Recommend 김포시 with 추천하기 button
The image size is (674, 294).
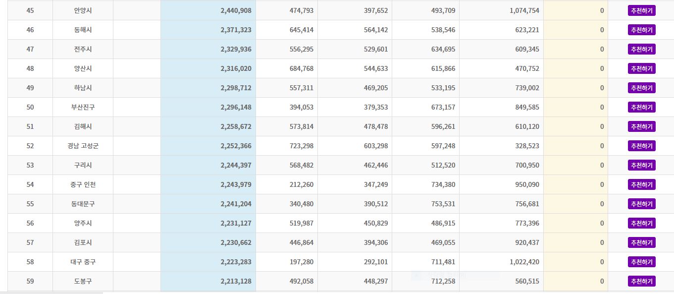[641, 242]
